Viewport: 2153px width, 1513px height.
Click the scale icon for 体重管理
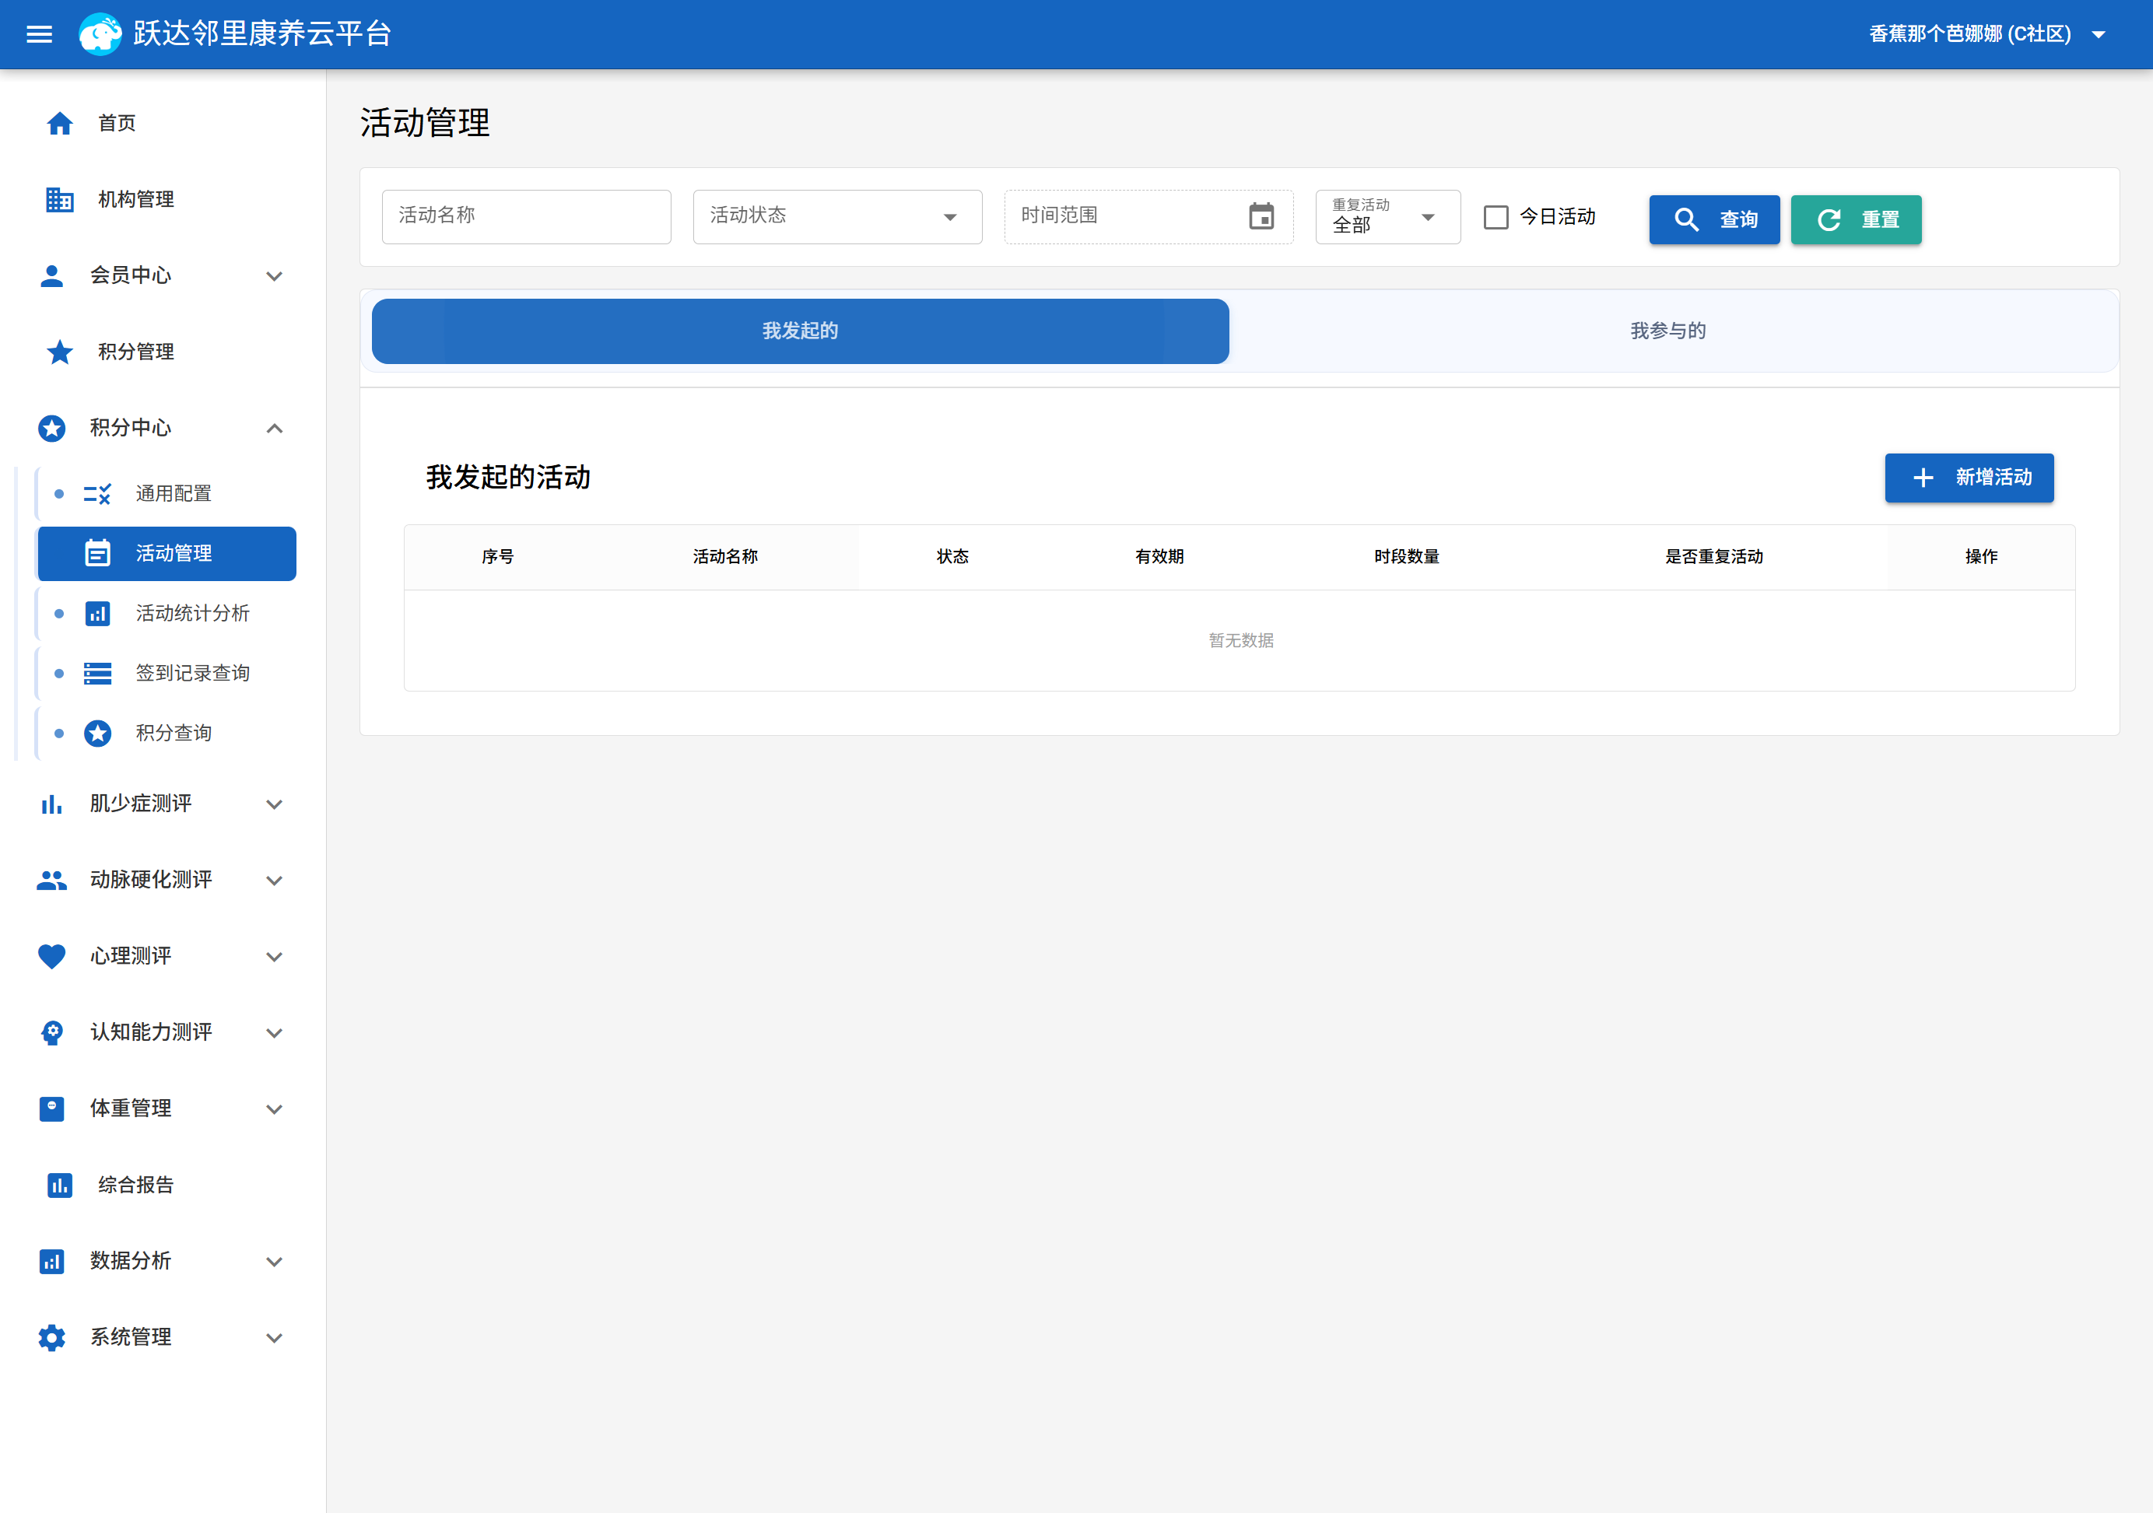(x=51, y=1109)
